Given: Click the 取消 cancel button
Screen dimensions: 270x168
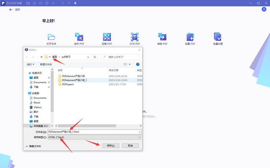Looking at the screenshot, I should click(130, 145).
